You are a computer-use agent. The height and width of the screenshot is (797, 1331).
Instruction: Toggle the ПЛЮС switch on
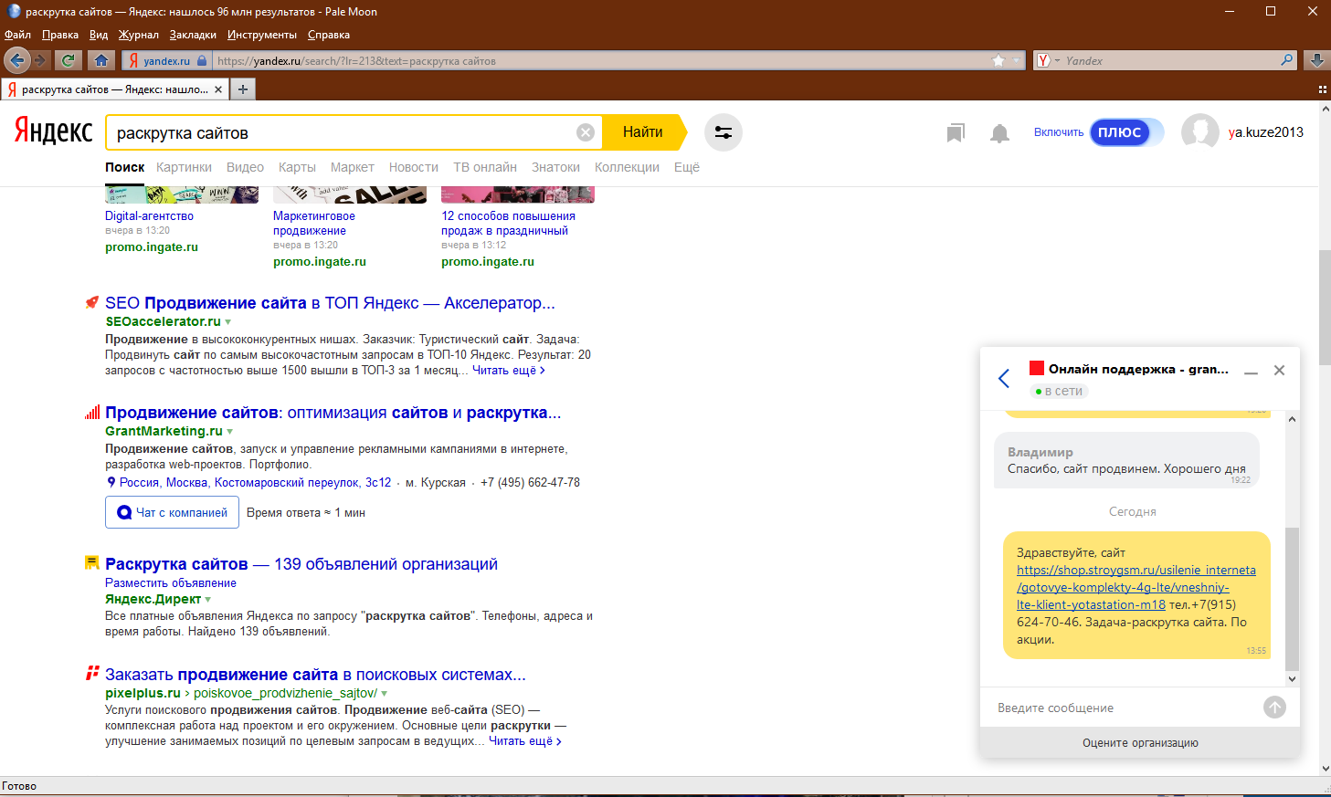(1126, 132)
